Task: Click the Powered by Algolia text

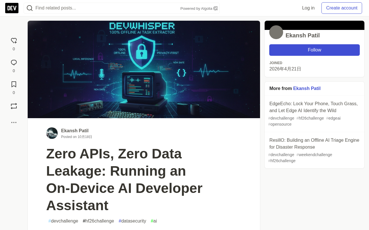Action: [196, 9]
